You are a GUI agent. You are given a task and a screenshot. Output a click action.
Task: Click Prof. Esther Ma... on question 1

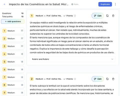click(x=54, y=16)
